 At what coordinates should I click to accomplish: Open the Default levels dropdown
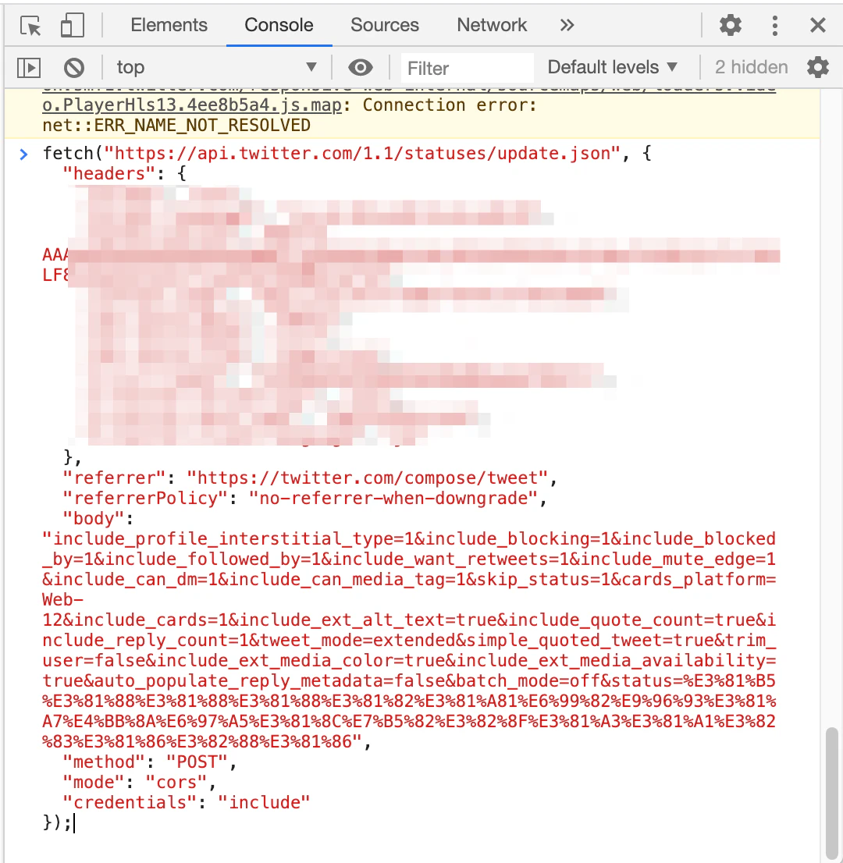[612, 67]
